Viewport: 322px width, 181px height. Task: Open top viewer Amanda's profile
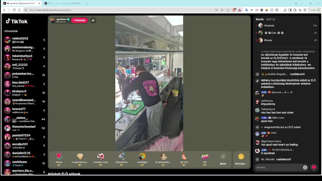[269, 26]
